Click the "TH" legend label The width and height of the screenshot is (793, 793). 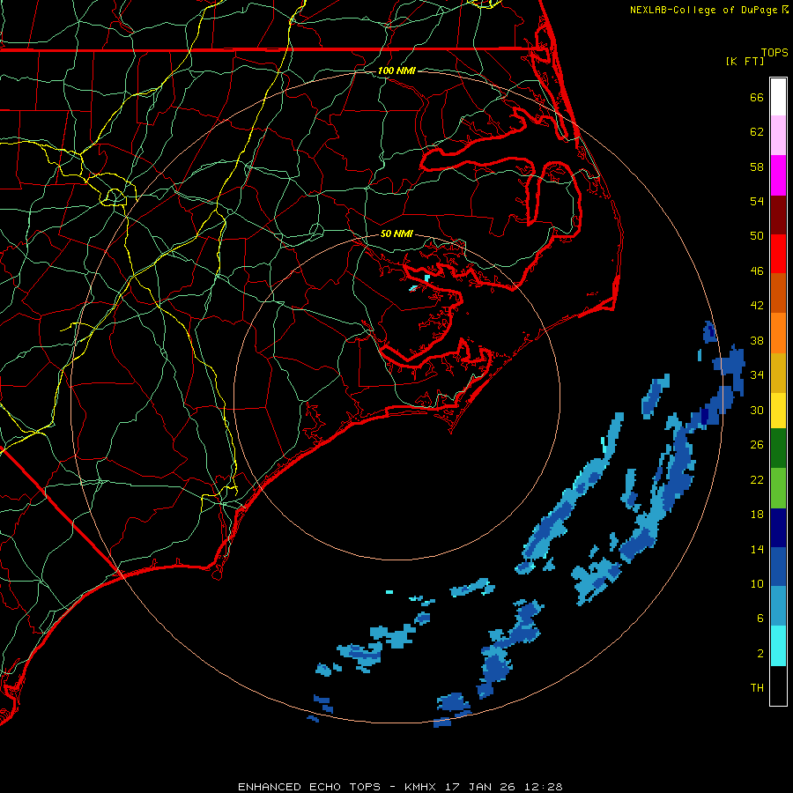click(x=757, y=688)
